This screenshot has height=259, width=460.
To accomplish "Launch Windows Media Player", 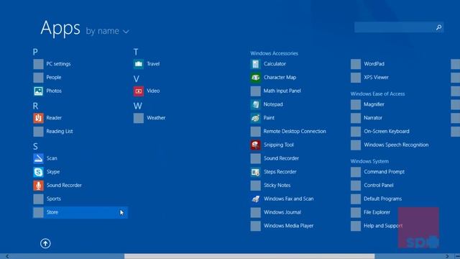I will tap(282, 226).
